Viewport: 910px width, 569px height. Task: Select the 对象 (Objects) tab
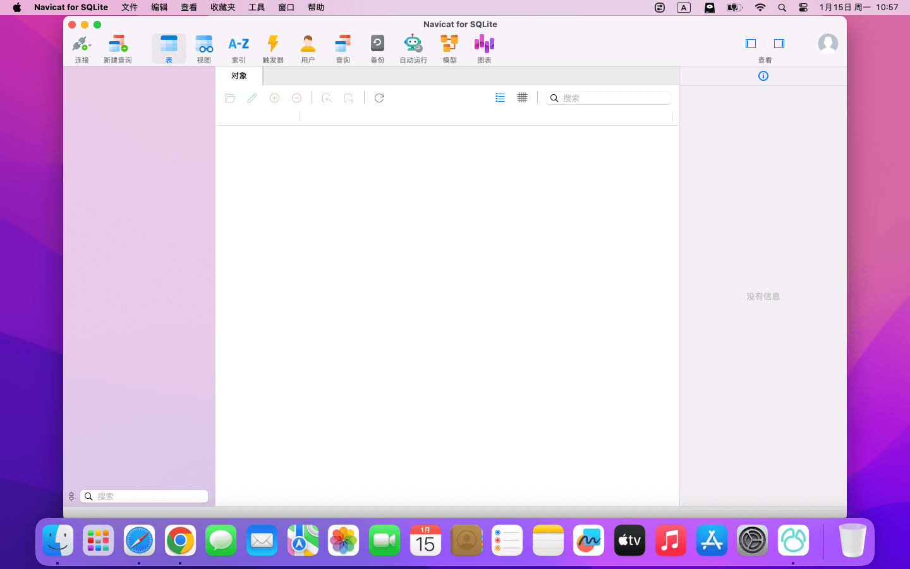click(239, 76)
